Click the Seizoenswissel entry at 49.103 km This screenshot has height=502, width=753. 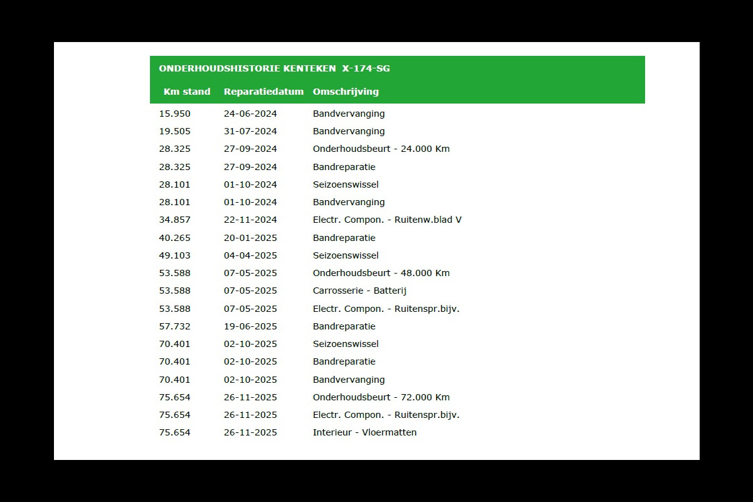[346, 255]
